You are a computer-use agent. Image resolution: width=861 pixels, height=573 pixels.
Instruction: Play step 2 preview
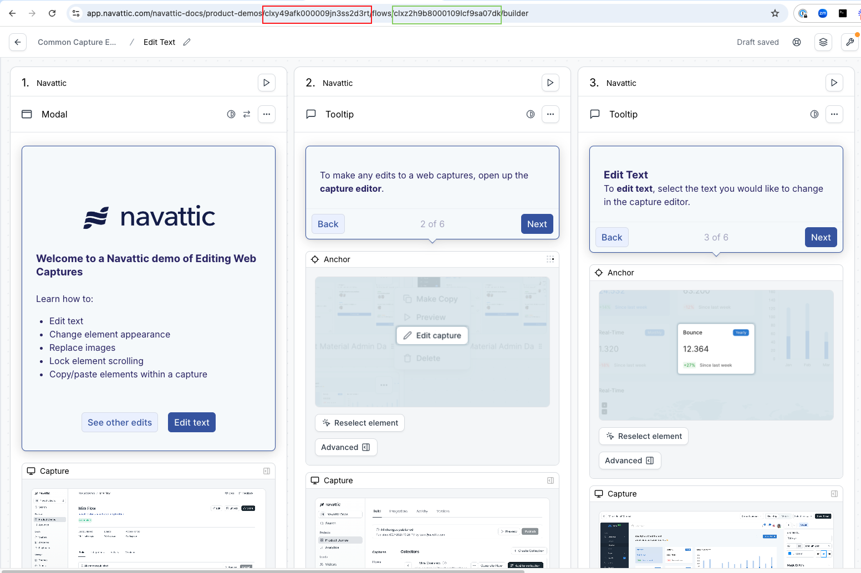[x=551, y=83]
